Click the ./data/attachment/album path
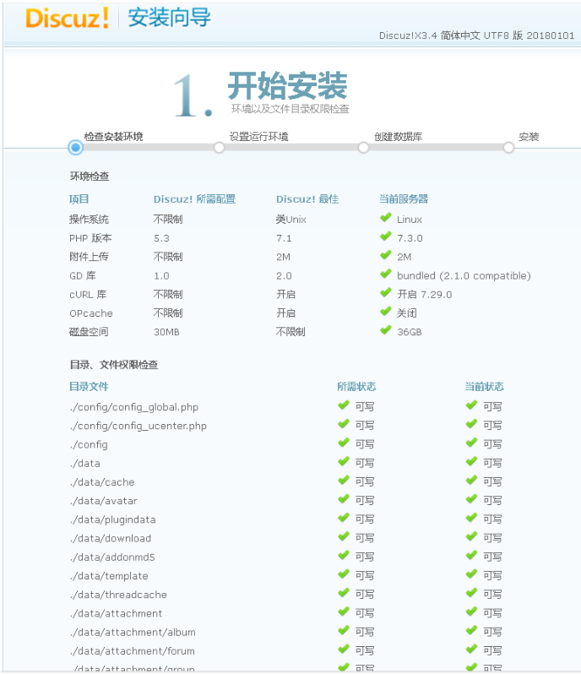Viewport: 581px width, 674px height. 133,633
